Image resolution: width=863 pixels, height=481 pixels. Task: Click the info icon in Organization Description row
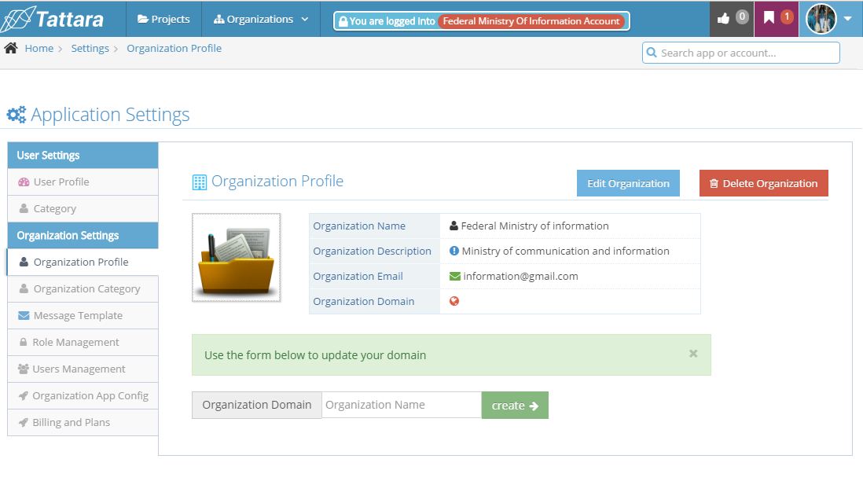(454, 251)
